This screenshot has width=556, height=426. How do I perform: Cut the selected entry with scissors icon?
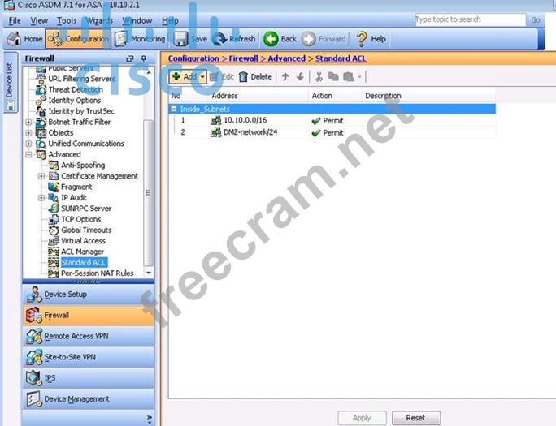pyautogui.click(x=319, y=76)
